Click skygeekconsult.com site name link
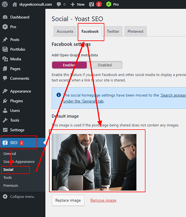186x217 pixels. pyautogui.click(x=35, y=4)
